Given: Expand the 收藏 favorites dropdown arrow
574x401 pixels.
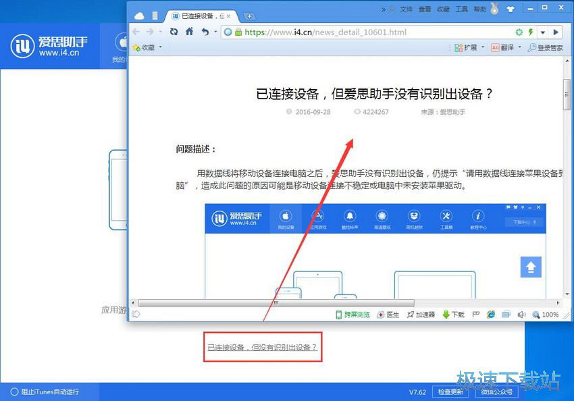Looking at the screenshot, I should coord(160,47).
